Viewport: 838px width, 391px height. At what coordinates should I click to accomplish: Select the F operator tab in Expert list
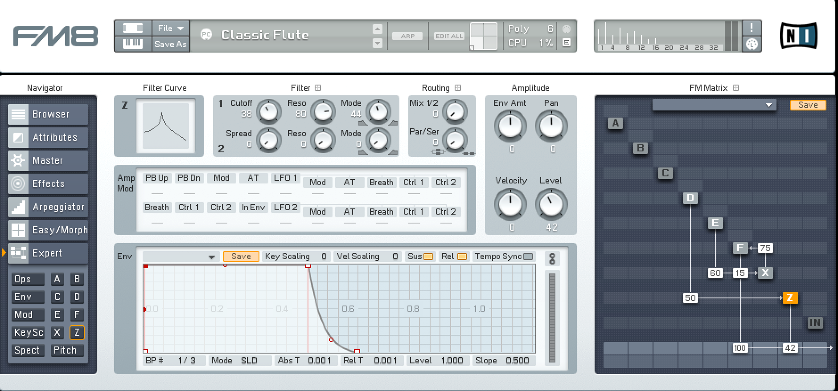coord(77,315)
